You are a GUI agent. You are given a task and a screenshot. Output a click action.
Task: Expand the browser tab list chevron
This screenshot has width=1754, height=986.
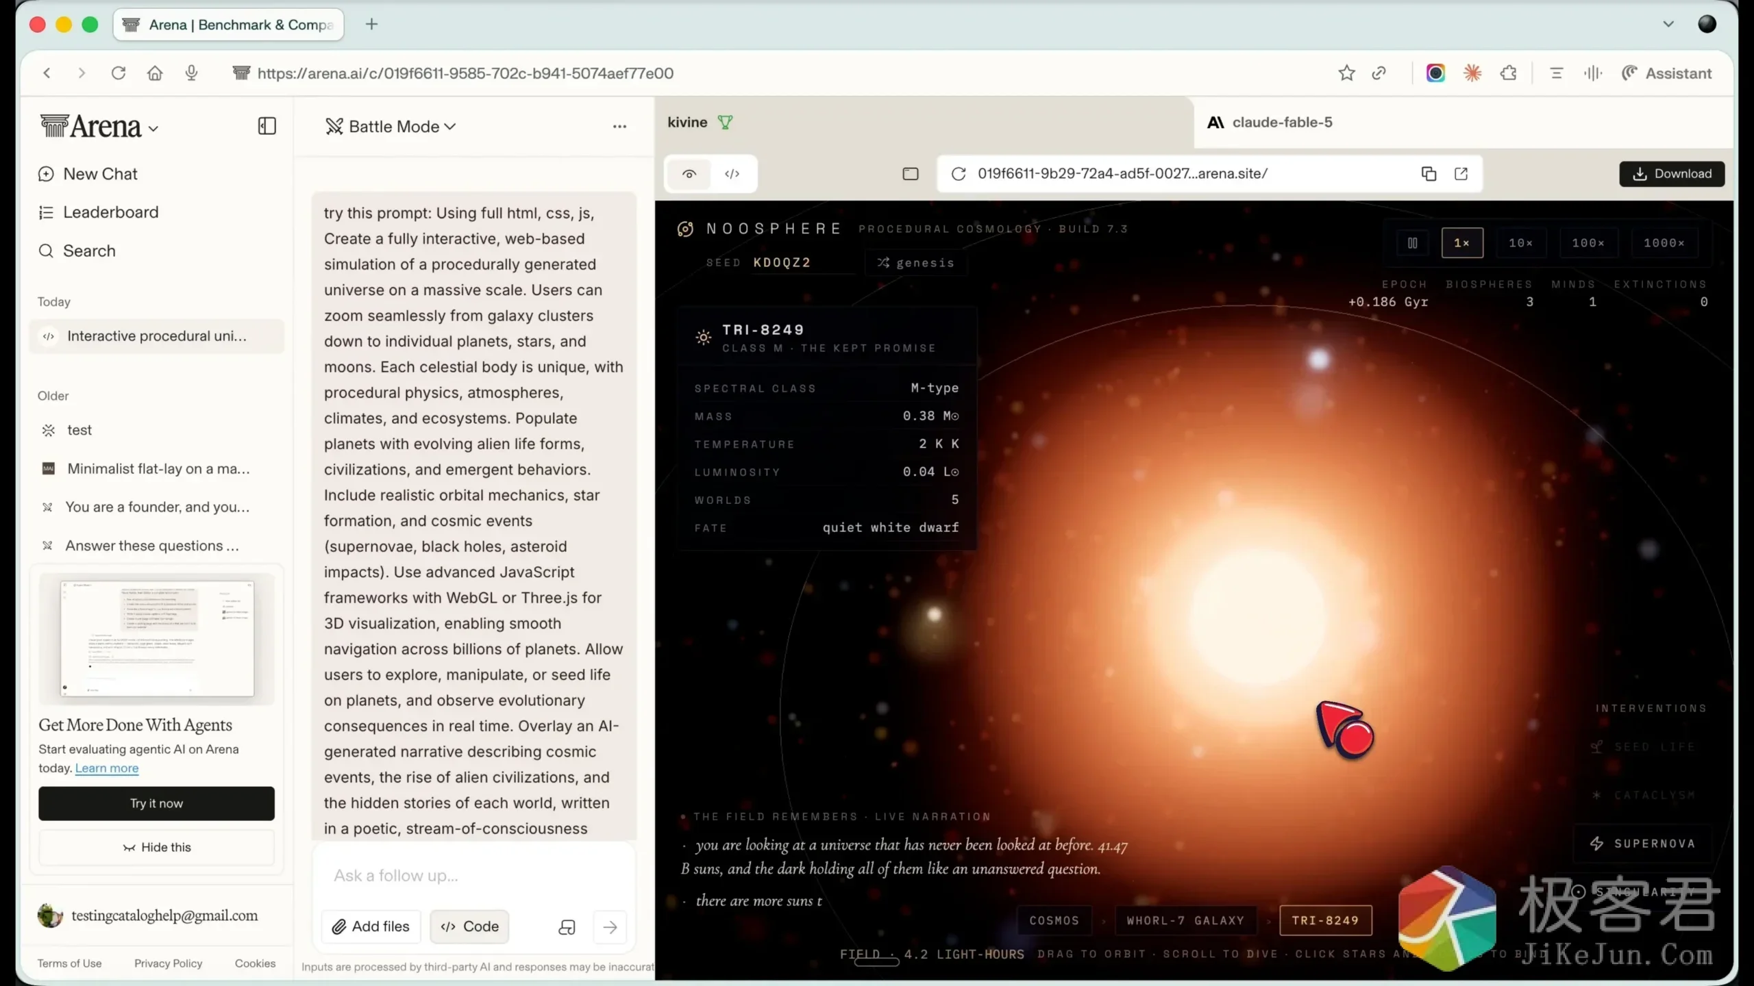pyautogui.click(x=1668, y=24)
